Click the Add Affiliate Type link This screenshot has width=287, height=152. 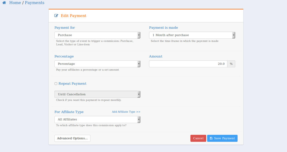tap(126, 112)
